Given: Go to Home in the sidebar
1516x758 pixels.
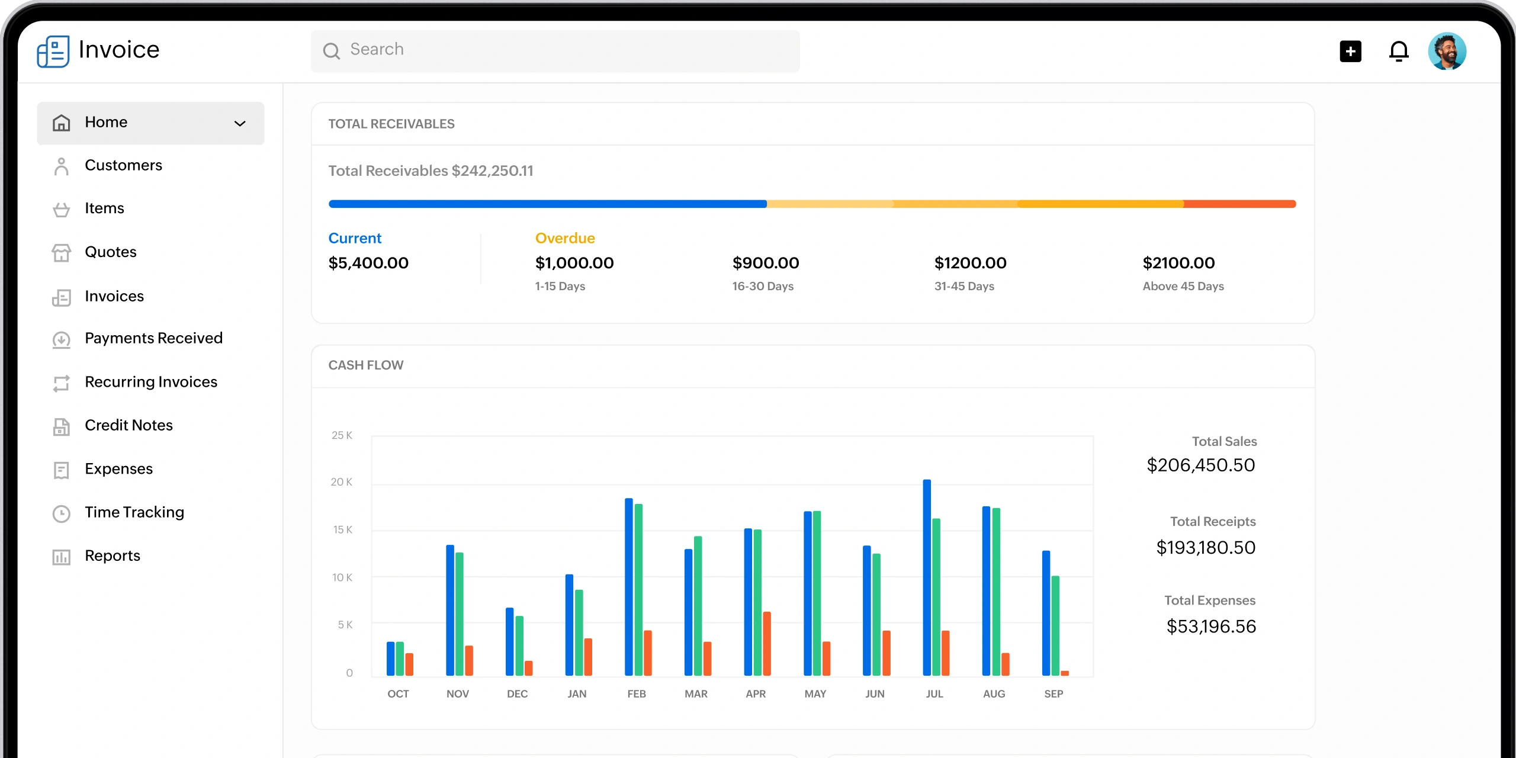Looking at the screenshot, I should [x=106, y=123].
